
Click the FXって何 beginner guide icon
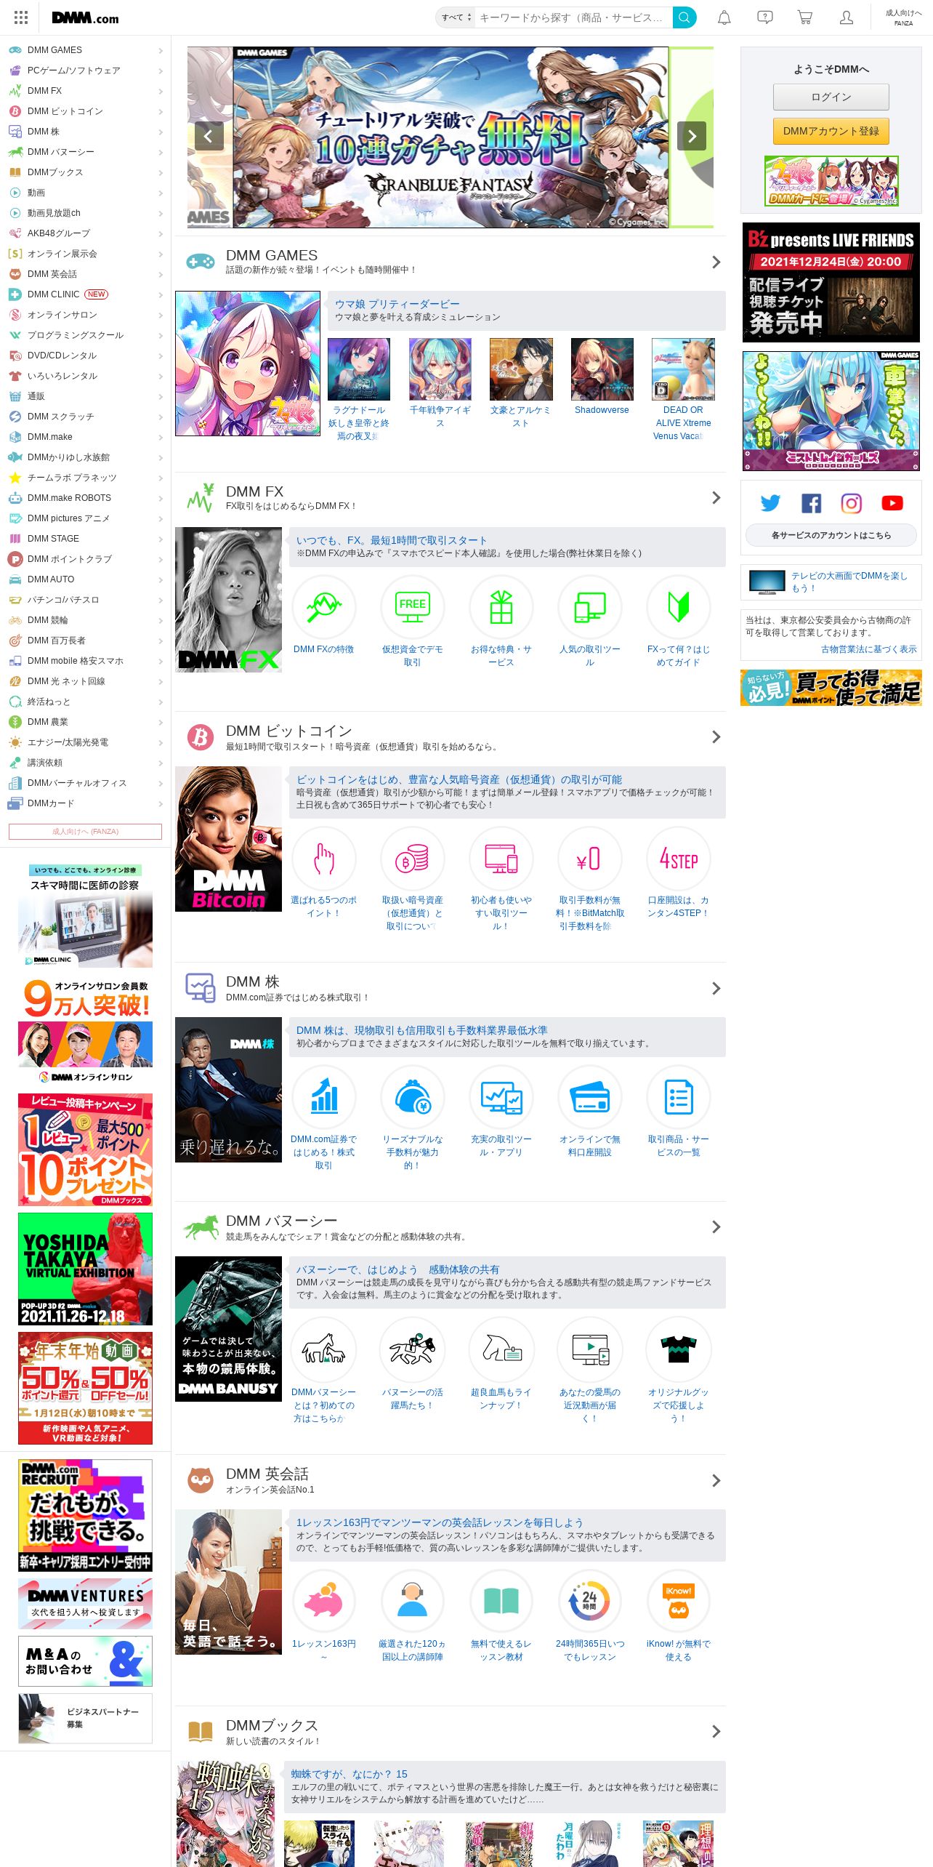tap(679, 607)
